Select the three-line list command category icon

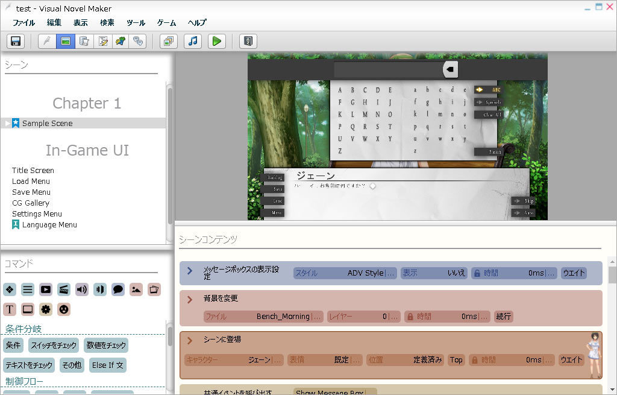tap(28, 289)
